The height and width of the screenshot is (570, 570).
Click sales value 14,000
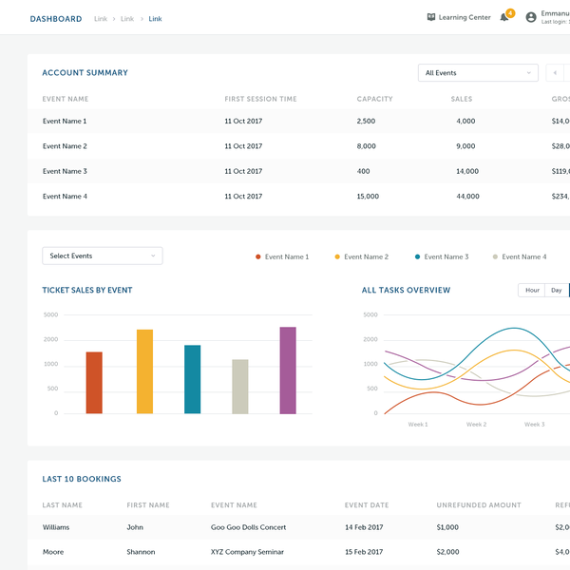[467, 171]
